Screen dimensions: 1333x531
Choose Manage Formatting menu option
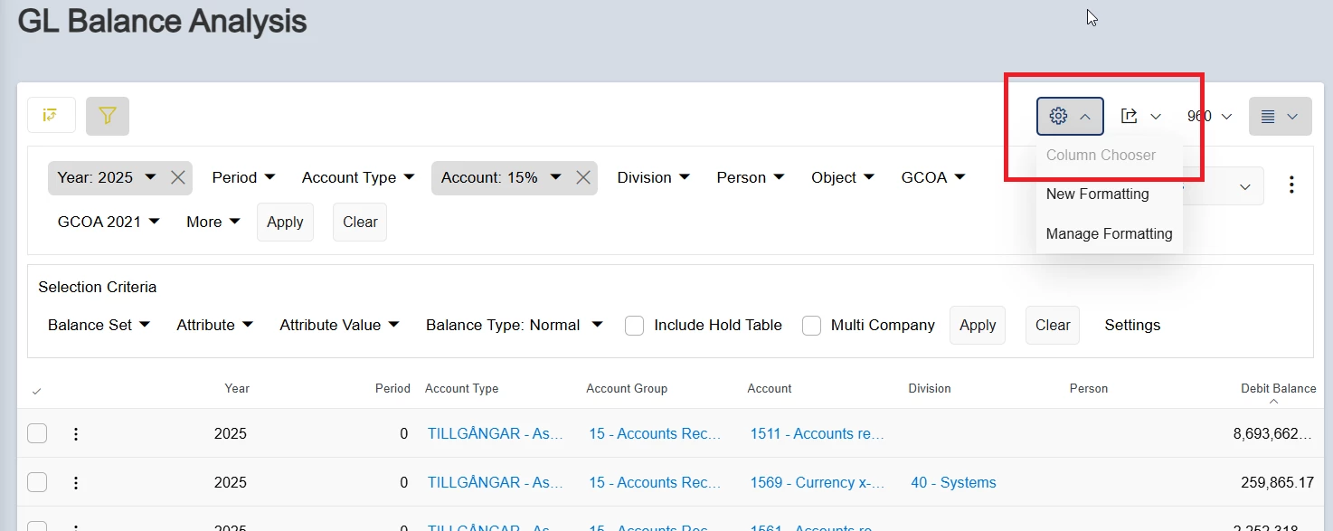(x=1109, y=233)
